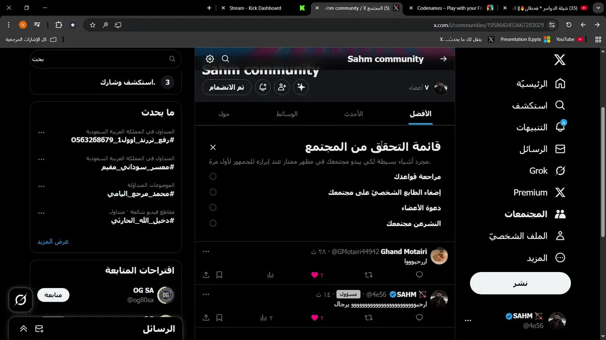Toggle the 'تم الانضمام' joined button
The height and width of the screenshot is (340, 606).
[227, 87]
